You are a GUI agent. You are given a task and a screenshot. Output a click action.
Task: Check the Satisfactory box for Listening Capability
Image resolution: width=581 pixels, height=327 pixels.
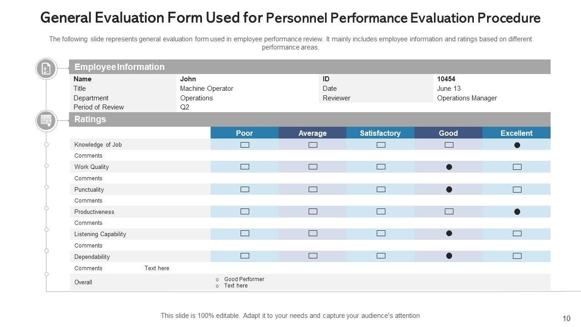click(381, 233)
